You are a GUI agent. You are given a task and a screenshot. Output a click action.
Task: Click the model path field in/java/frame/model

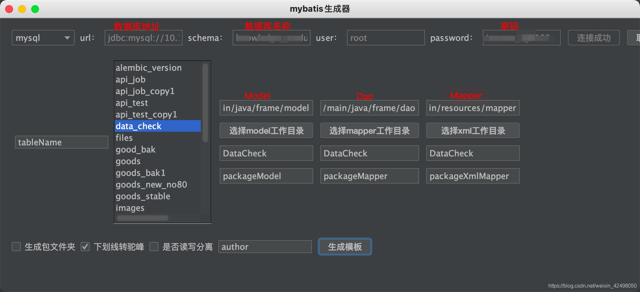tap(266, 108)
